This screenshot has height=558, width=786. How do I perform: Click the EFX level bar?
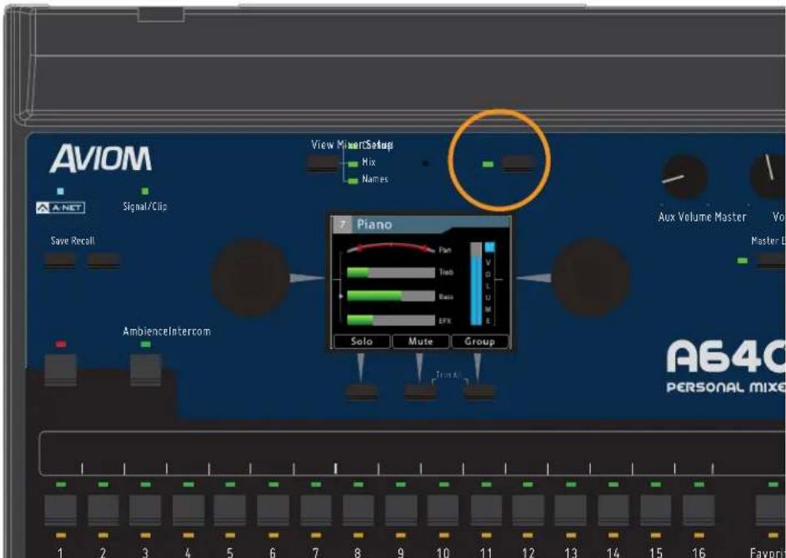[x=391, y=320]
